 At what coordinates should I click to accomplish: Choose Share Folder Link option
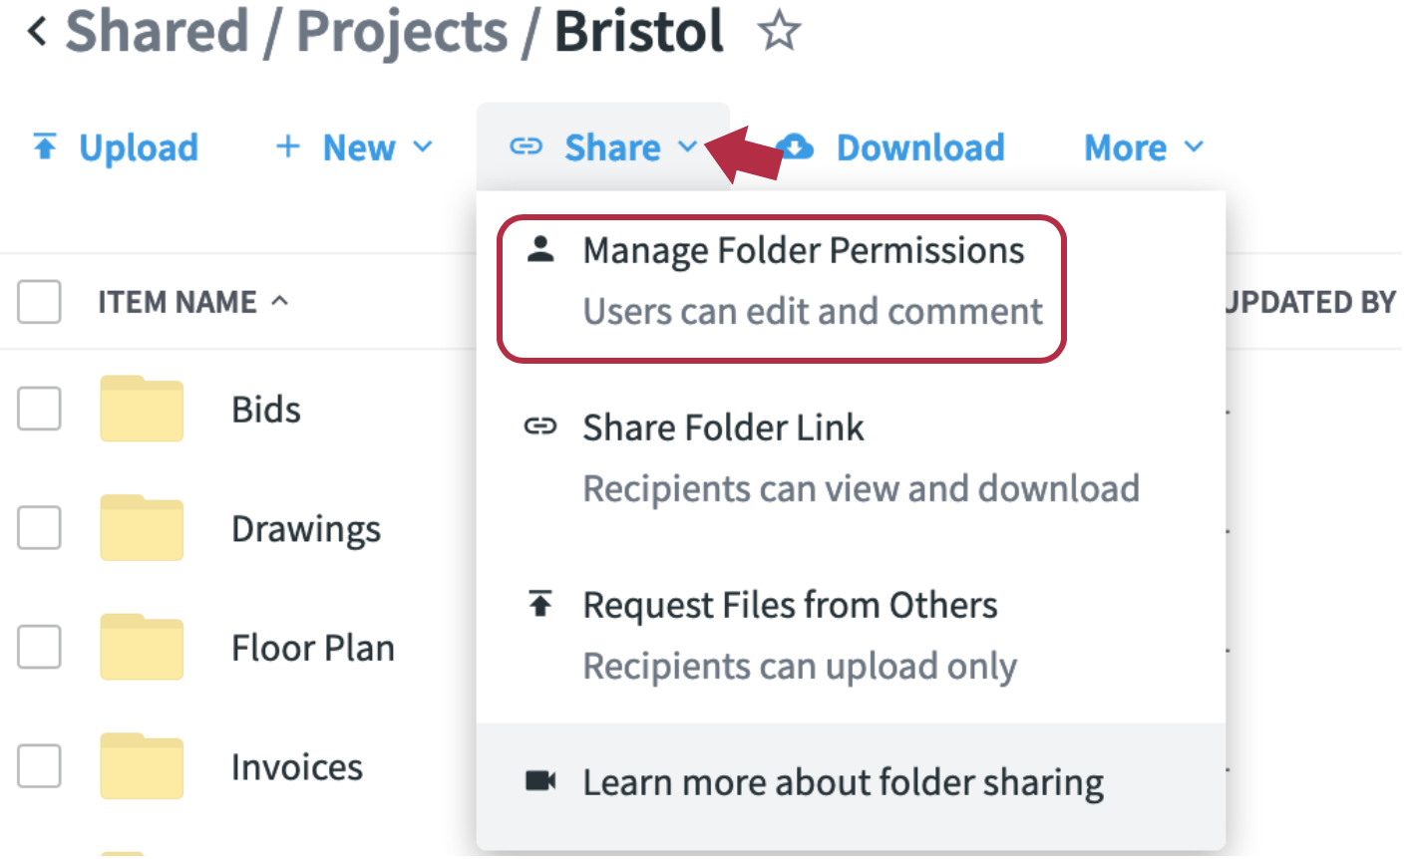point(723,429)
